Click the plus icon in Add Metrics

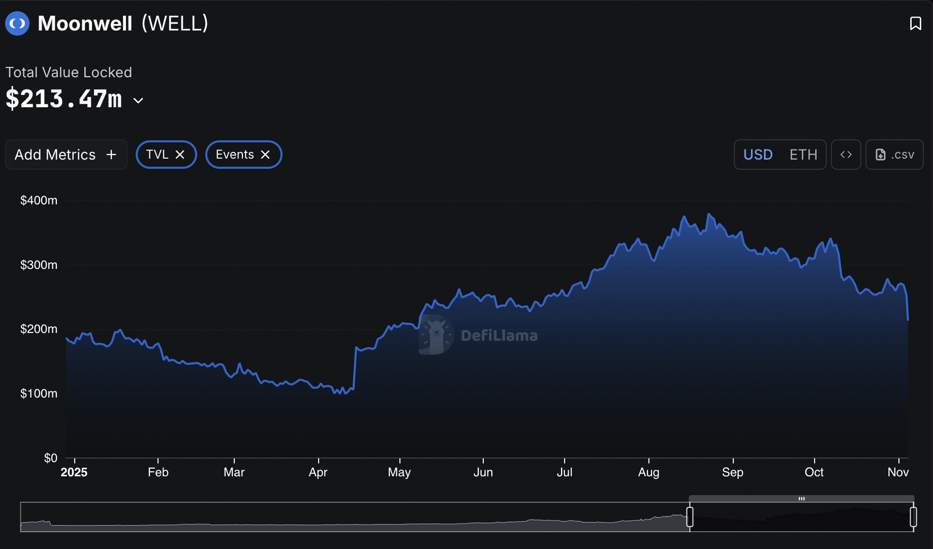coord(111,155)
